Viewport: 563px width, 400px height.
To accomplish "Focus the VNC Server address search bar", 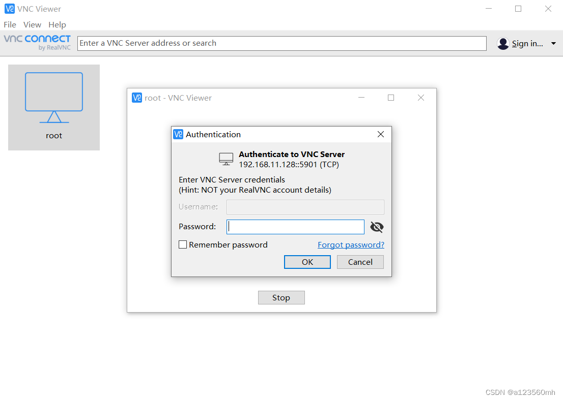I will coord(282,43).
